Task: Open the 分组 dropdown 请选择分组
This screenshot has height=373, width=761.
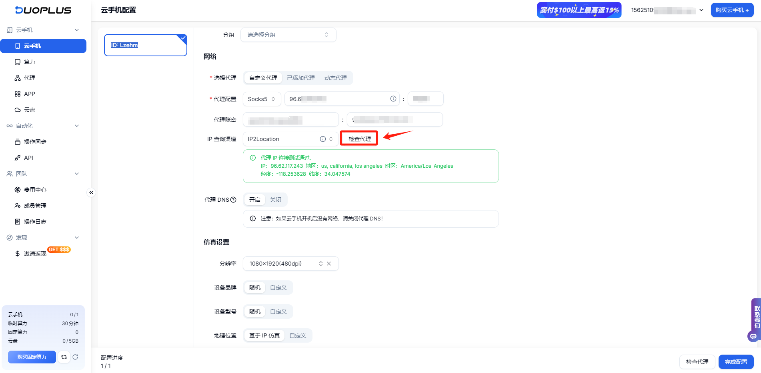Action: tap(288, 35)
